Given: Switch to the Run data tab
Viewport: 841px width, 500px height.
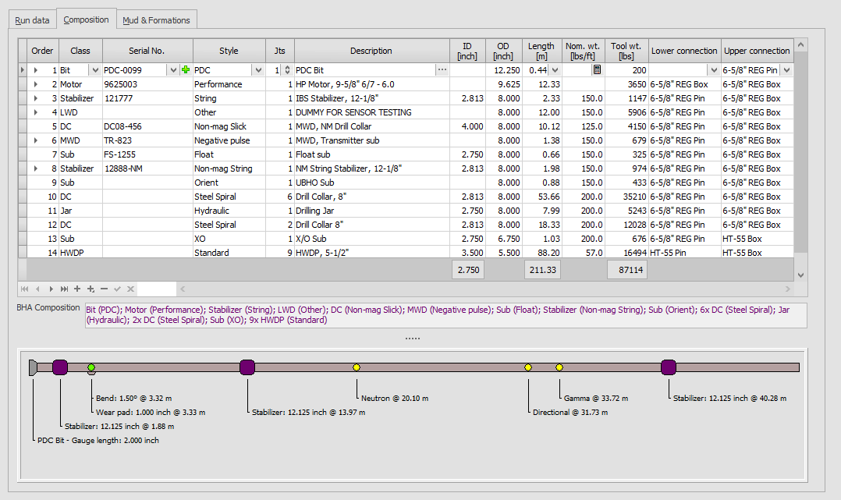Looking at the screenshot, I should coord(32,20).
